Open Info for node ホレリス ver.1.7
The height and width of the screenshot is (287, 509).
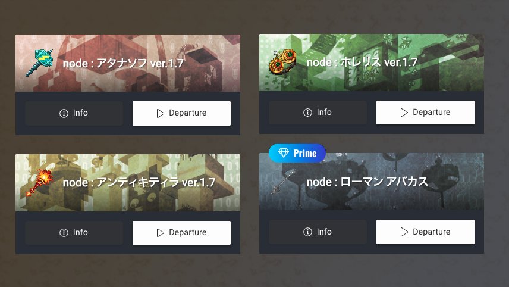[x=318, y=113]
